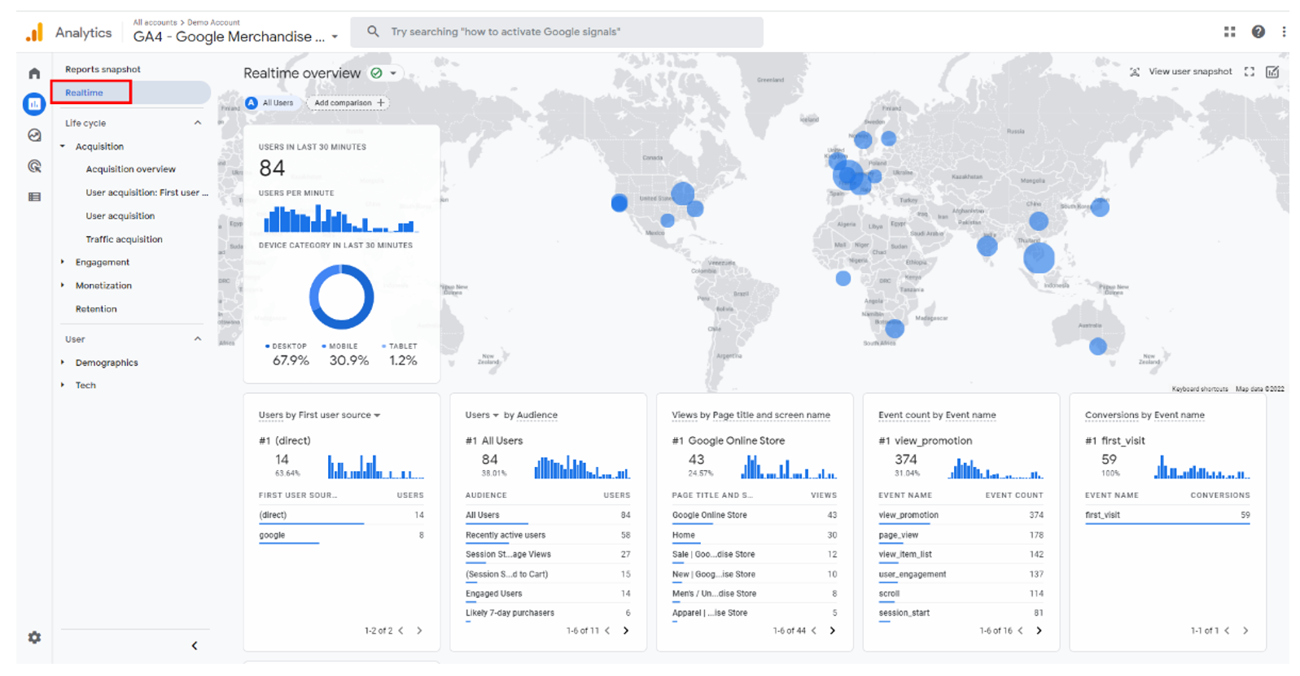Click the Add comparison button
The height and width of the screenshot is (676, 1300).
(x=348, y=102)
